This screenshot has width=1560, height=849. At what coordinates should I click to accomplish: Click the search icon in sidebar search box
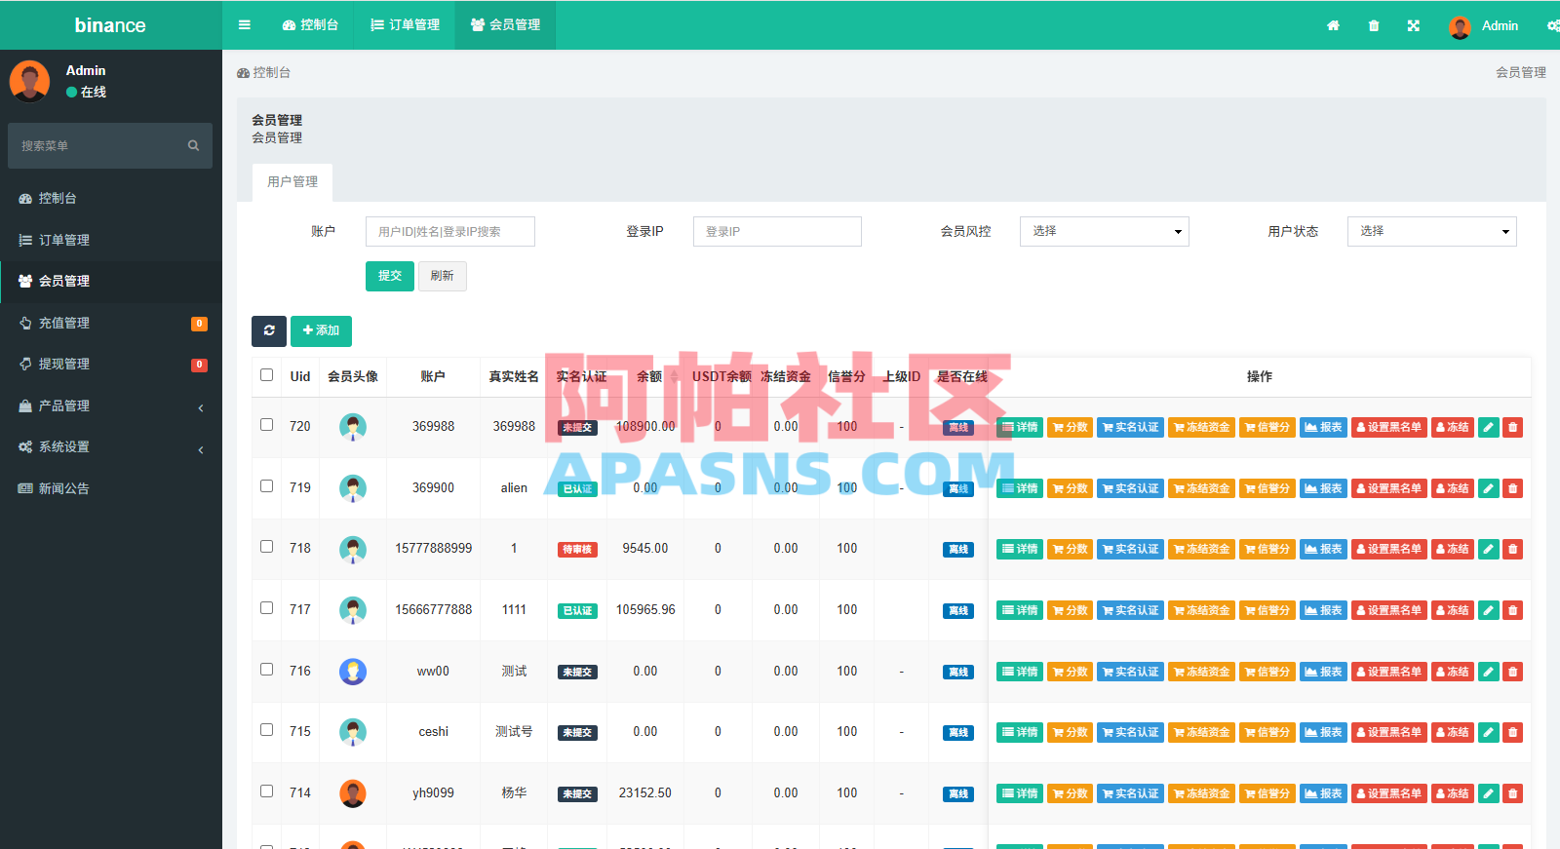coord(193,145)
